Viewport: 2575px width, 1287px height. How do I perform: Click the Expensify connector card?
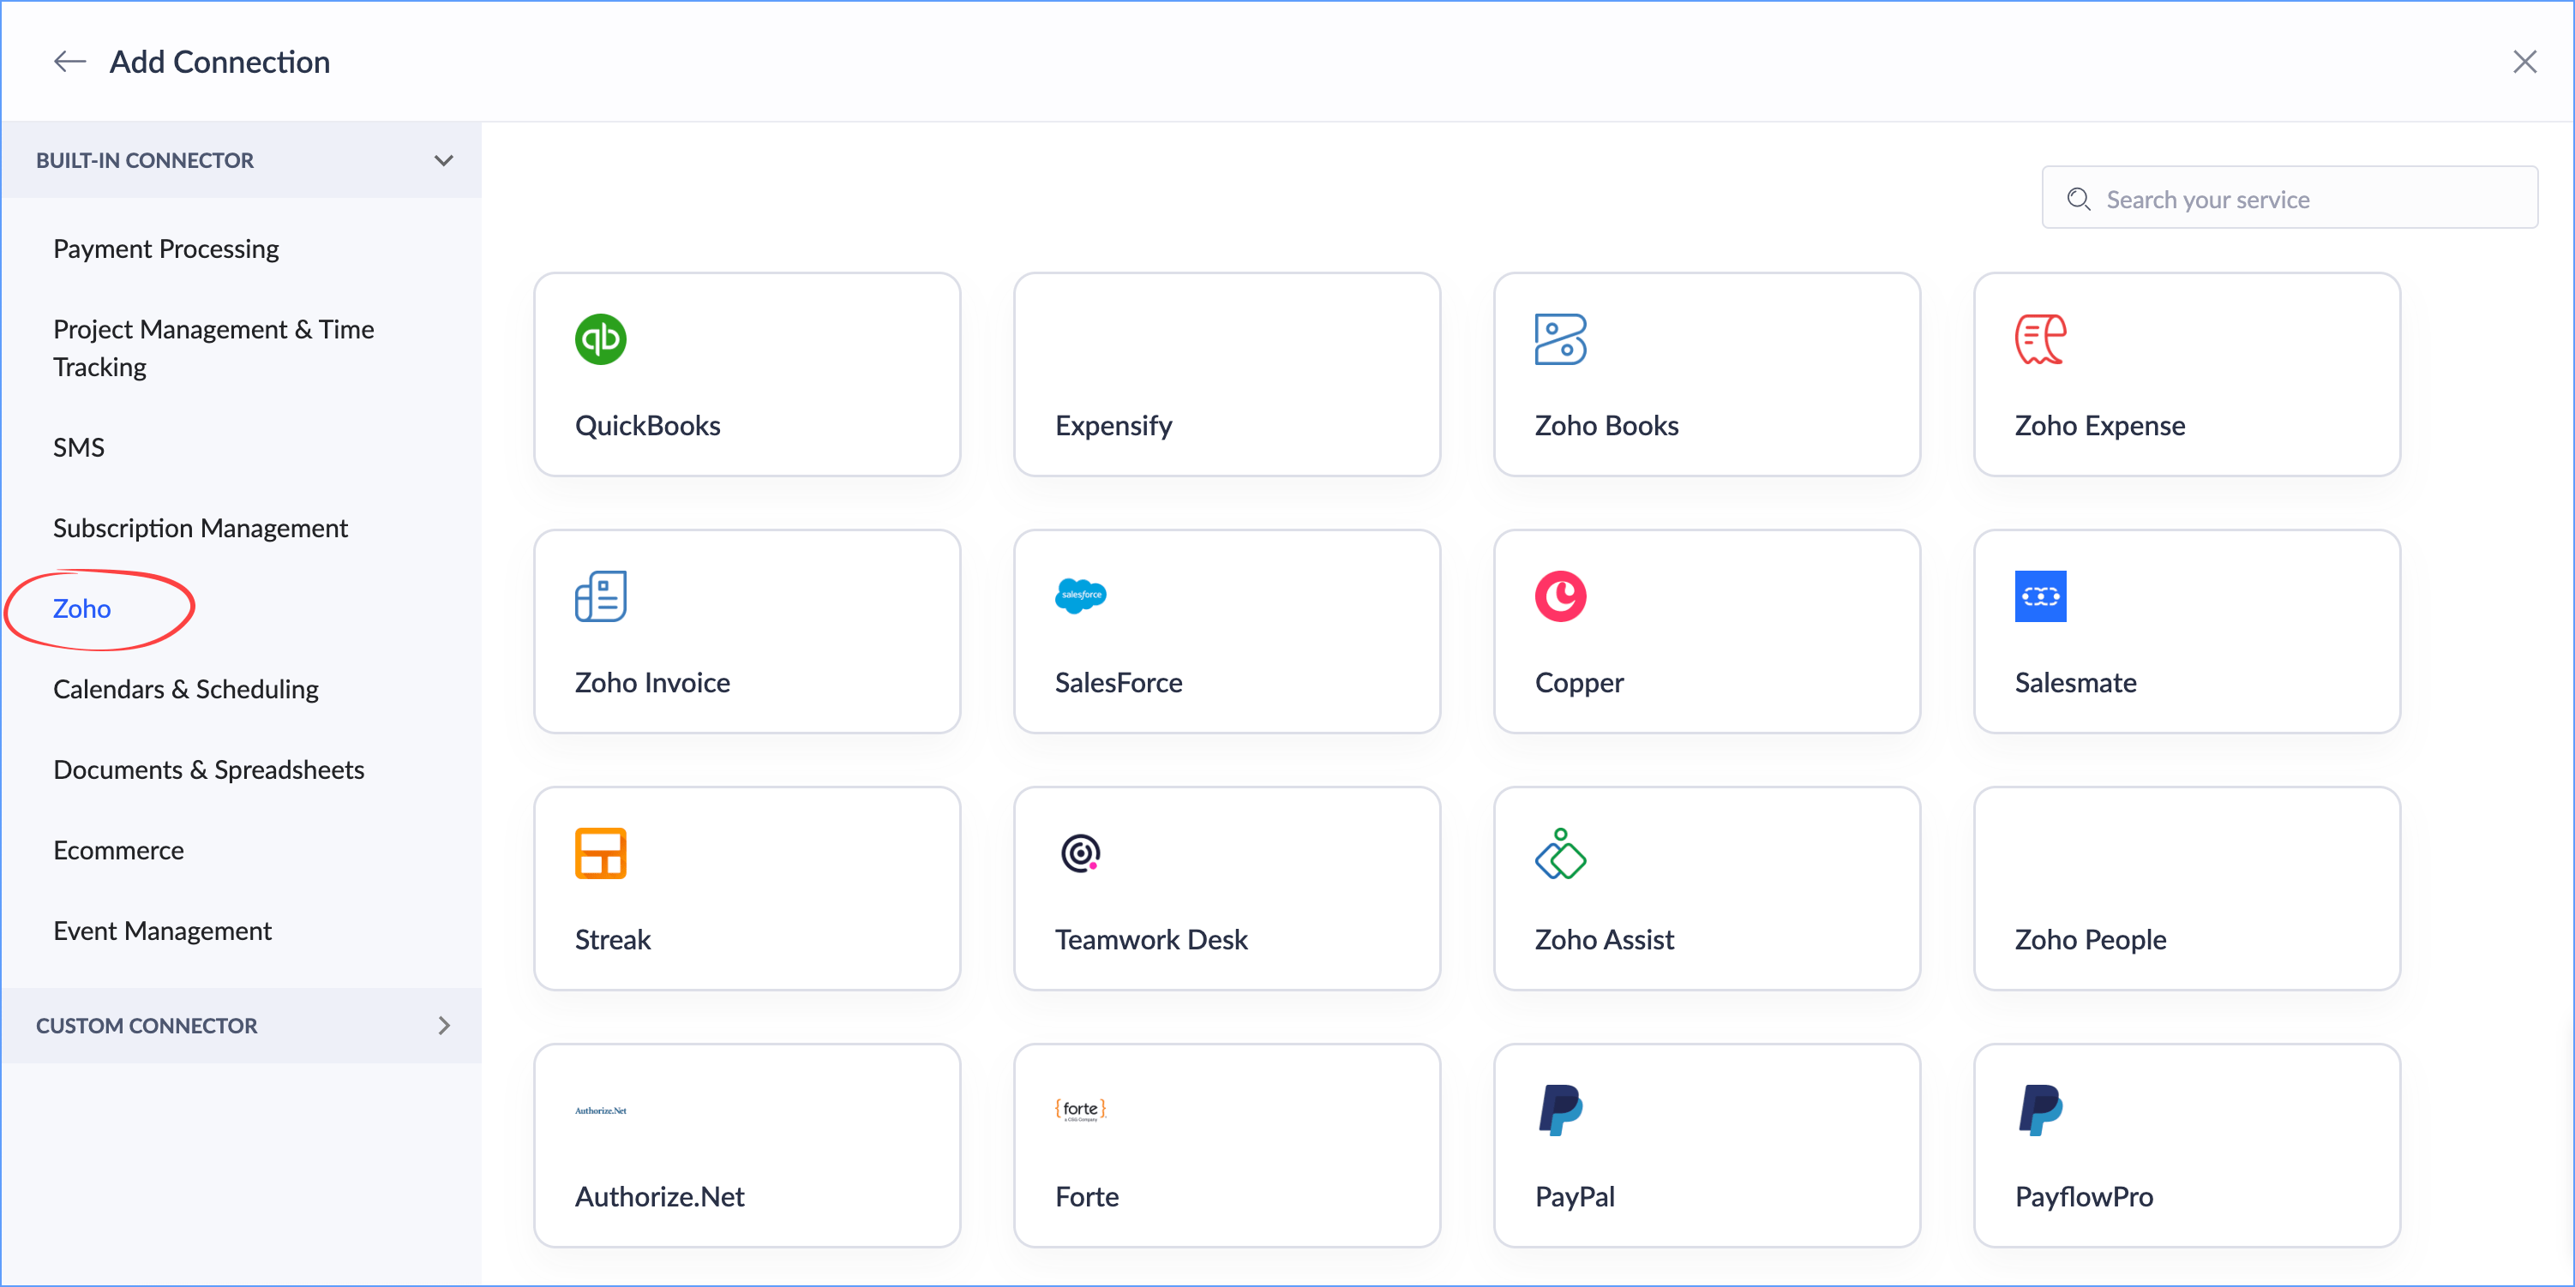[1227, 374]
